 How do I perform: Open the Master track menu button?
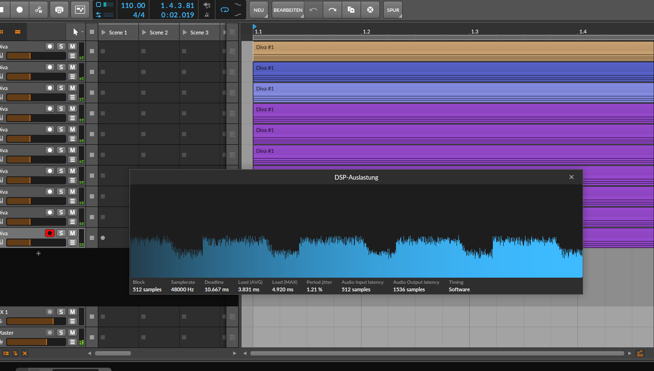pos(72,342)
